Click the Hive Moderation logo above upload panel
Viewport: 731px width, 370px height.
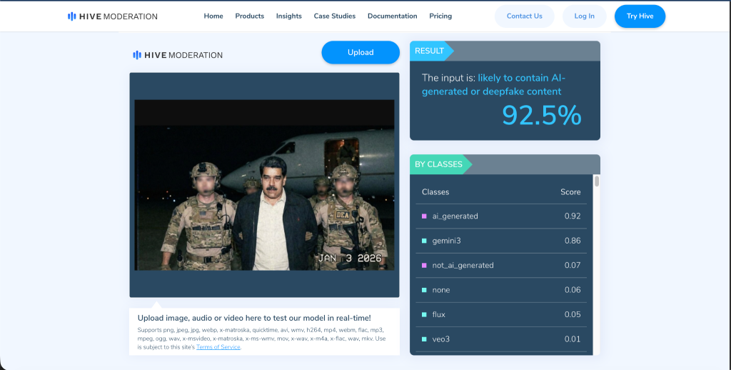(x=178, y=55)
